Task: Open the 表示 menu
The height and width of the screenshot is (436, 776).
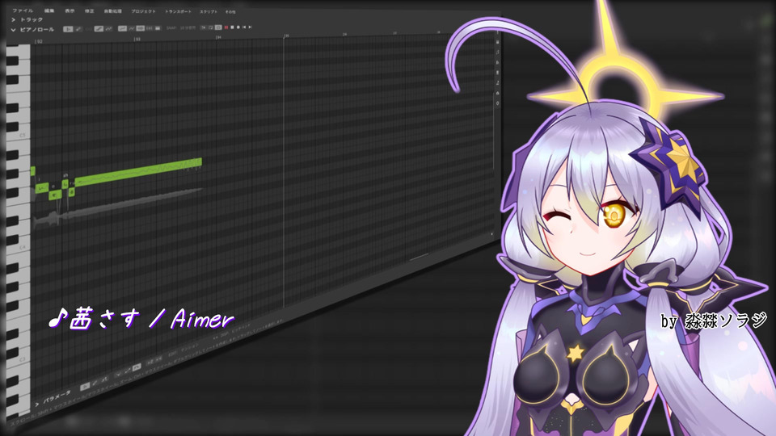Action: pos(70,10)
